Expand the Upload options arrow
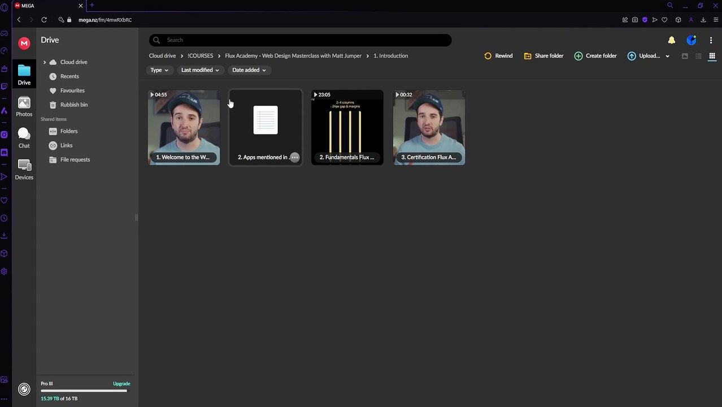Screen dimensions: 722x407 (x=667, y=56)
